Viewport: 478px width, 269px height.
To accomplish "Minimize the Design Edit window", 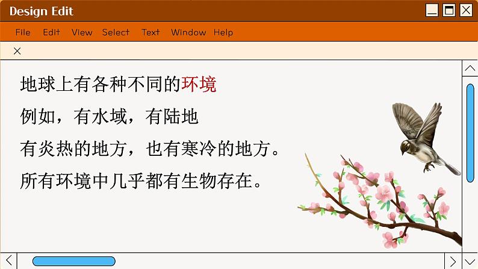I will 432,10.
